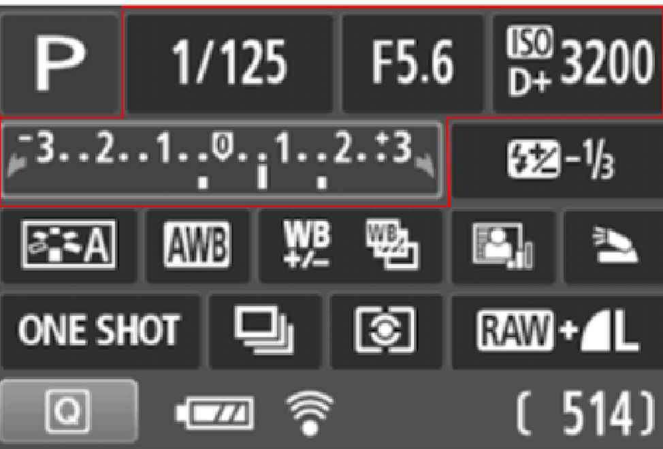Image resolution: width=663 pixels, height=449 pixels.
Task: Select WB +/- correction icon
Action: click(306, 245)
